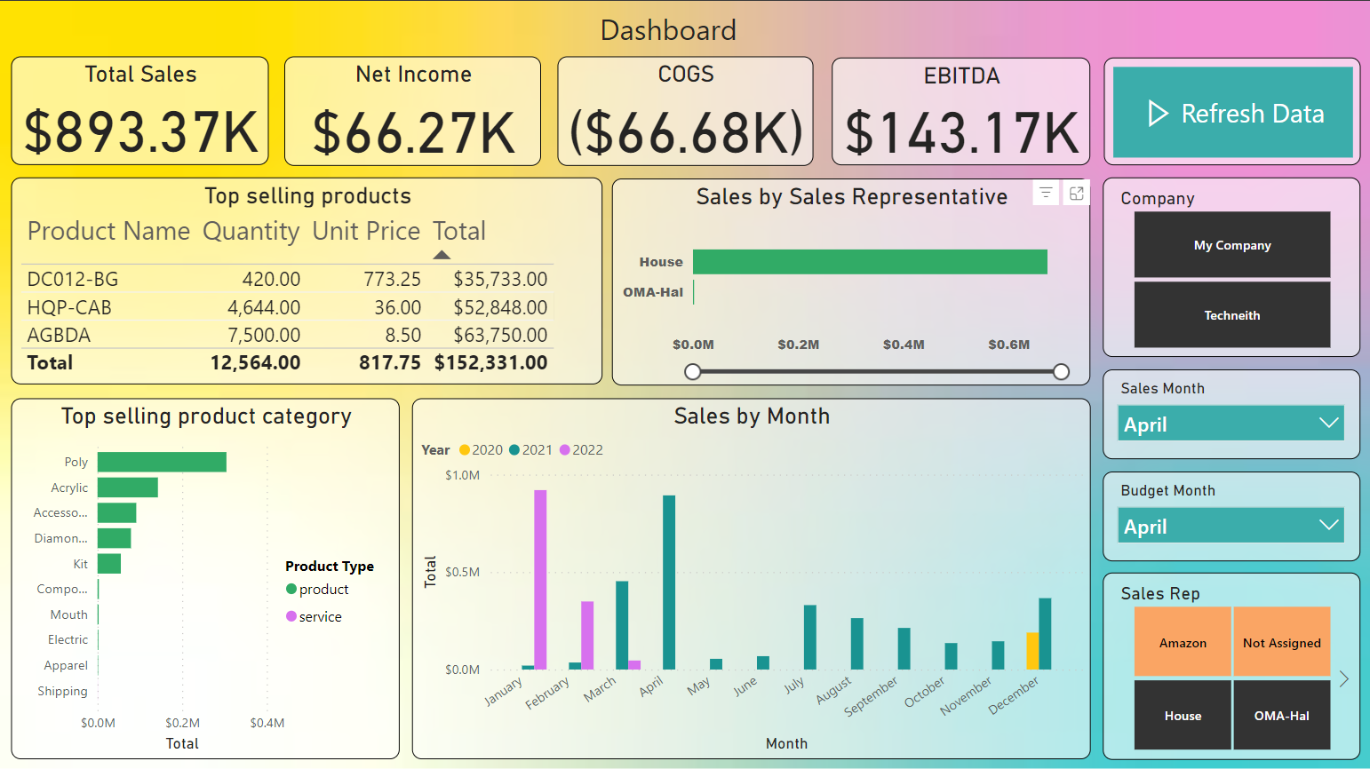This screenshot has height=769, width=1370.
Task: Click the green product legend dot
Action: (290, 589)
